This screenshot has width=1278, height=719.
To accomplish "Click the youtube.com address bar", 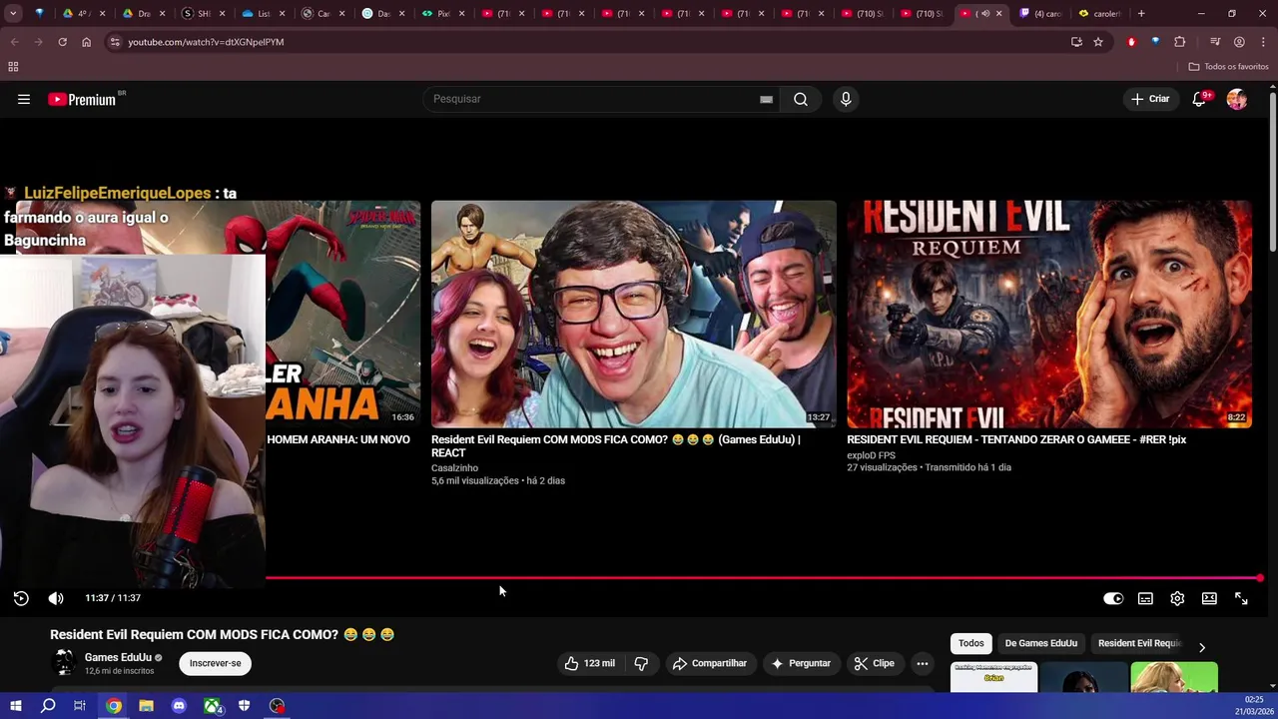I will [x=589, y=42].
